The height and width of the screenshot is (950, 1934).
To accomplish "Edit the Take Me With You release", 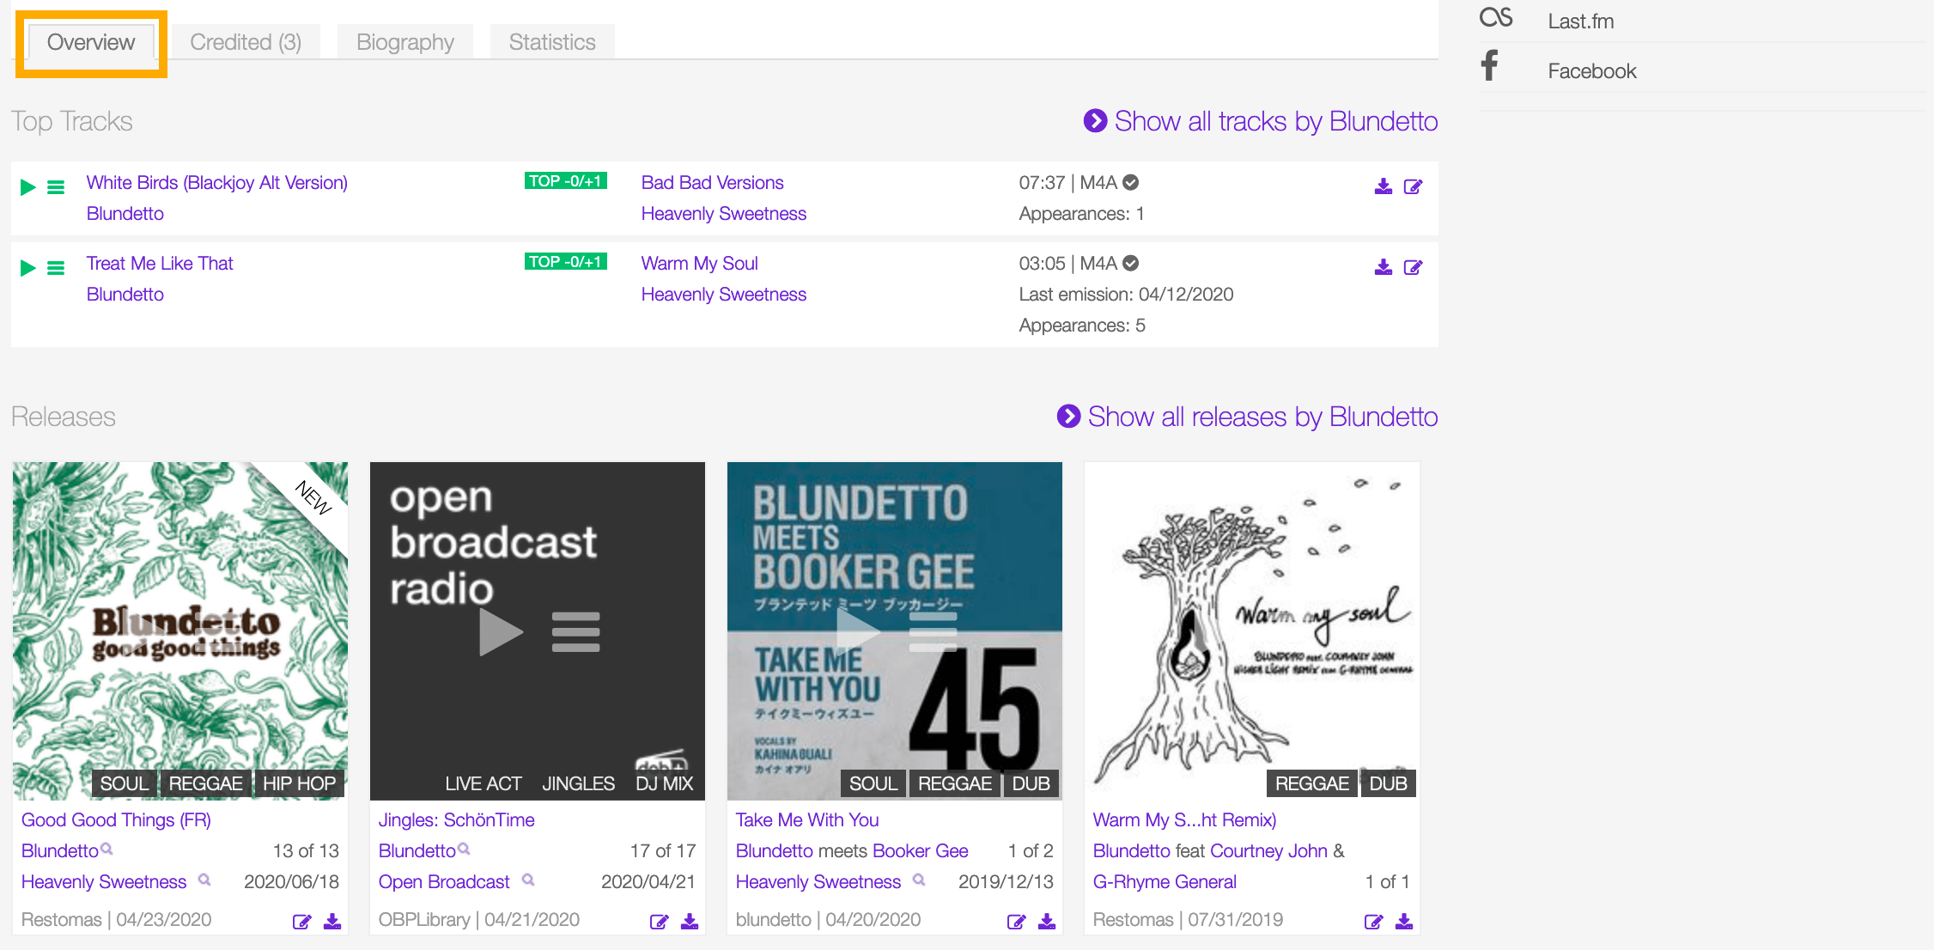I will 1016,922.
